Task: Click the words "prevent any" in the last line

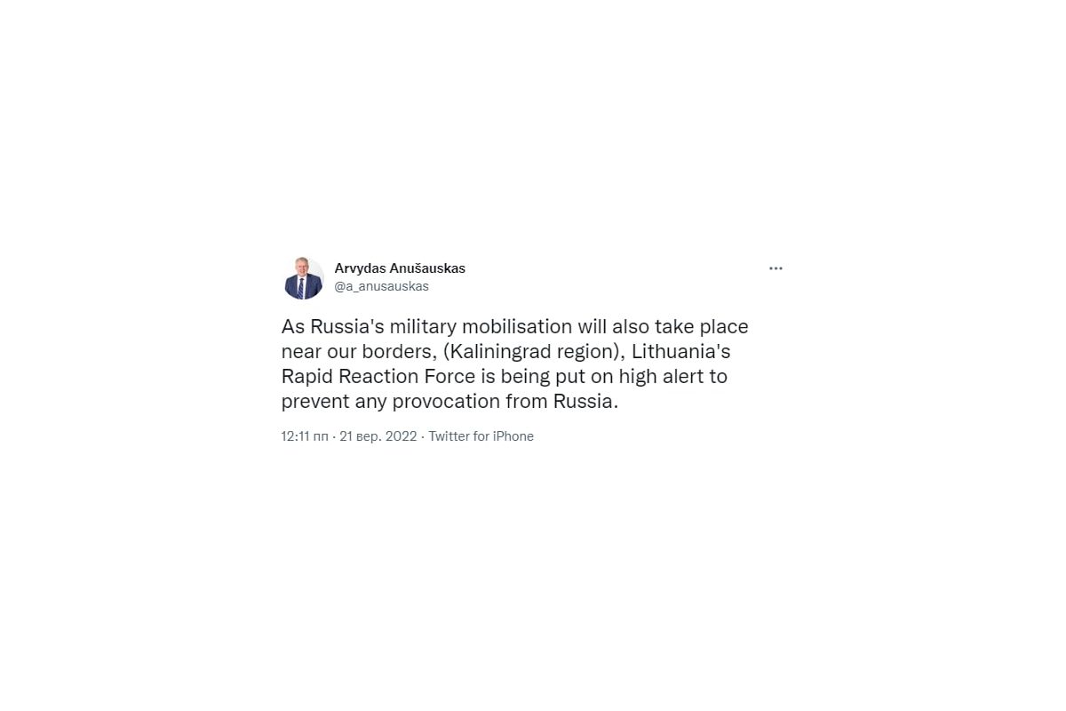Action: tap(333, 402)
